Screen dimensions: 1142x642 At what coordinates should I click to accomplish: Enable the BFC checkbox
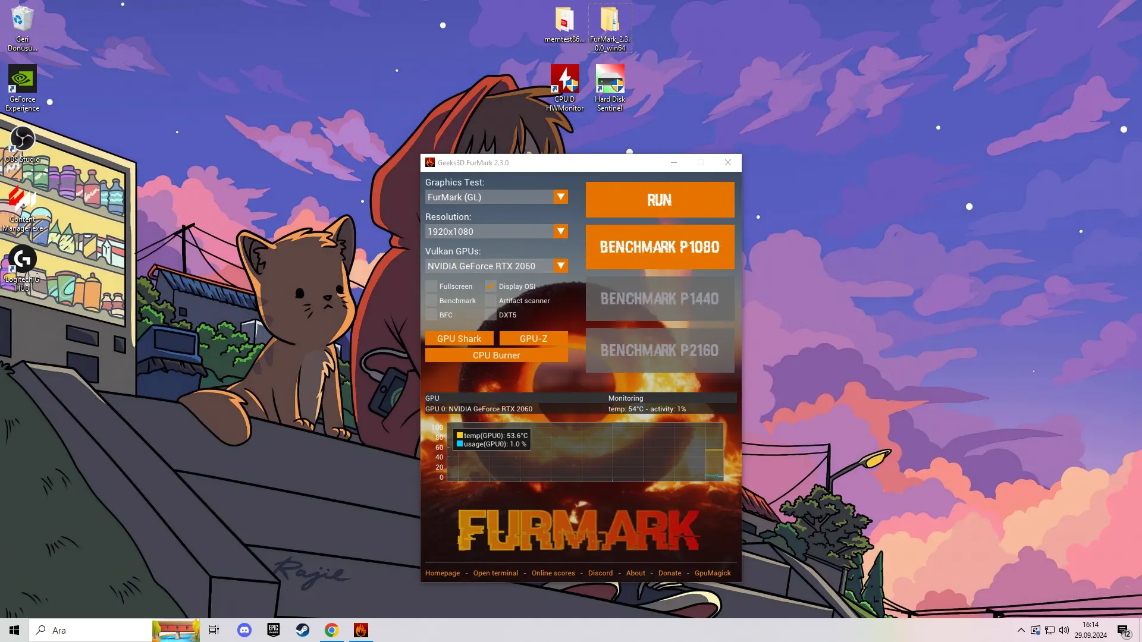tap(432, 315)
